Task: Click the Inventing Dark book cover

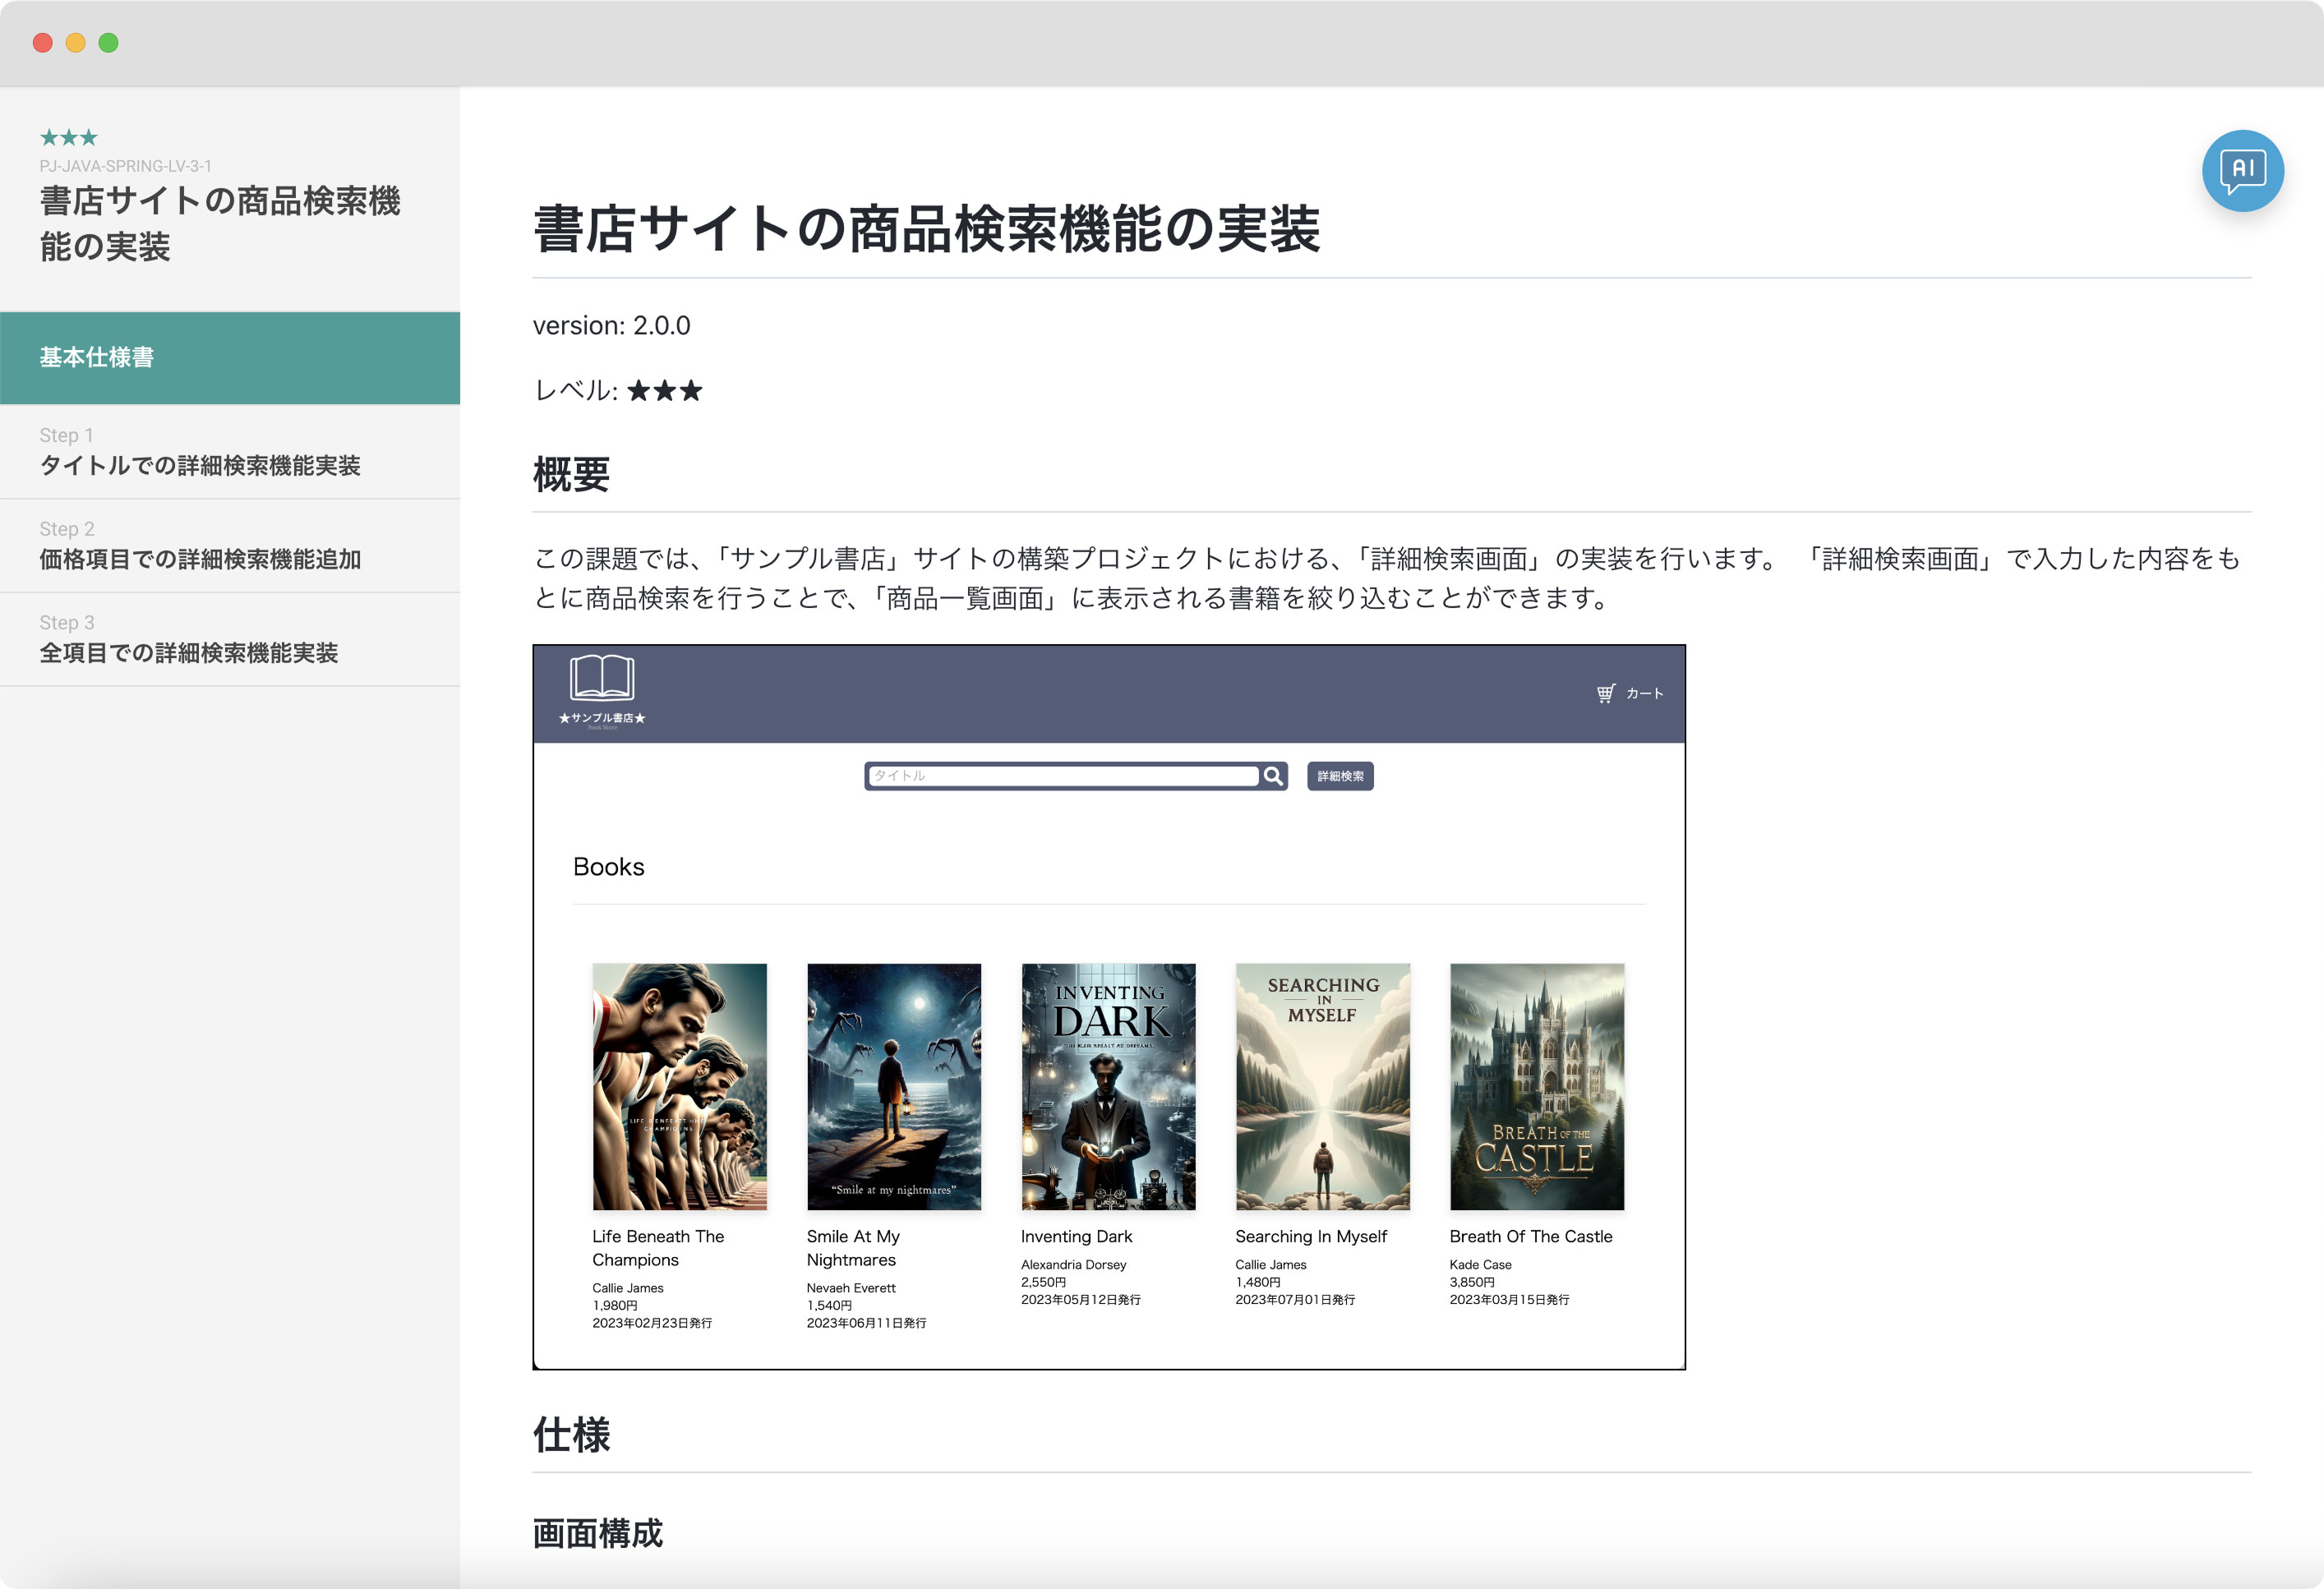Action: 1108,1087
